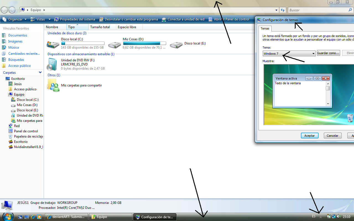Click the search magnifier icon
354x221 pixels.
[350, 10]
